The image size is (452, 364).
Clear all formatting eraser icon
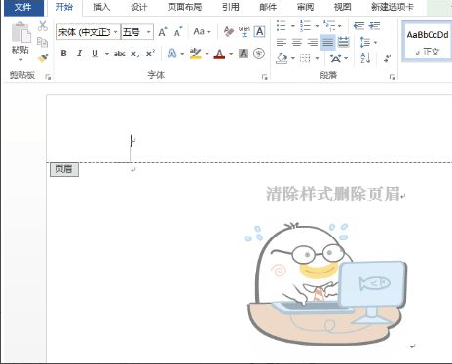tap(229, 32)
